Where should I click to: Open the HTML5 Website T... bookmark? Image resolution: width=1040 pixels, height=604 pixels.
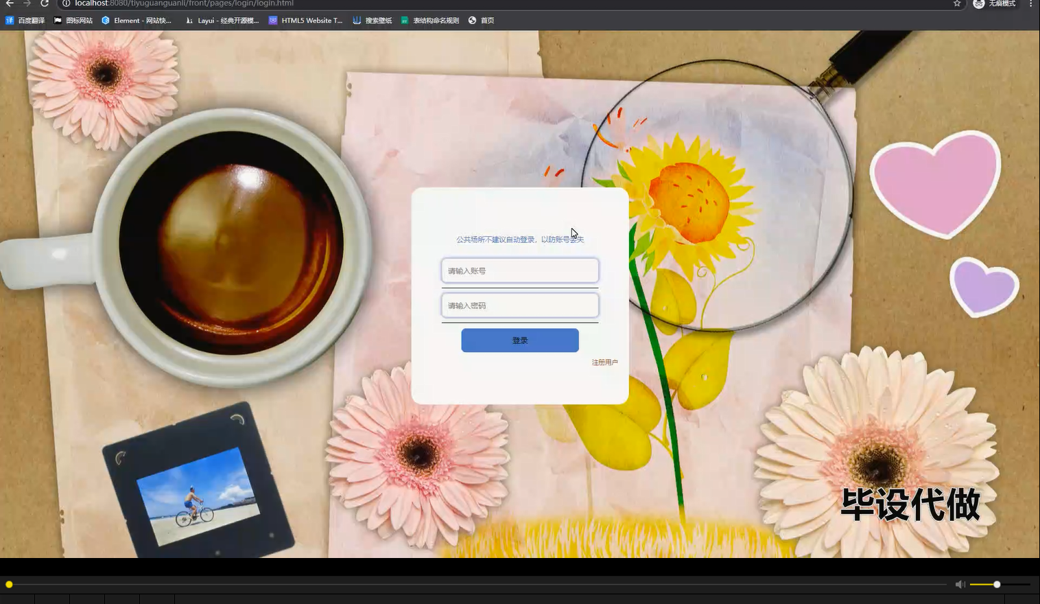tap(306, 21)
